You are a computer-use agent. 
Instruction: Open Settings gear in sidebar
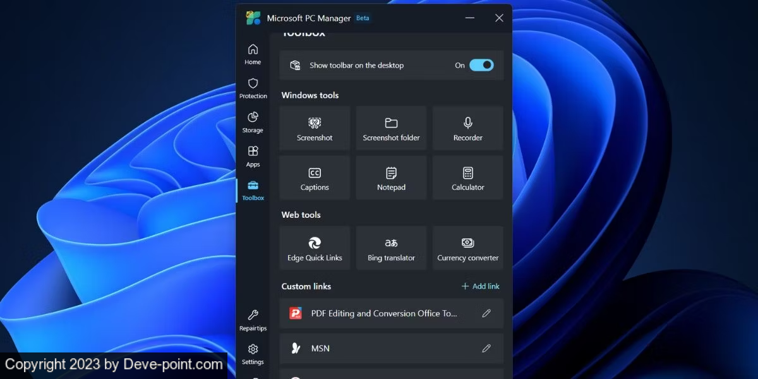[x=253, y=354]
